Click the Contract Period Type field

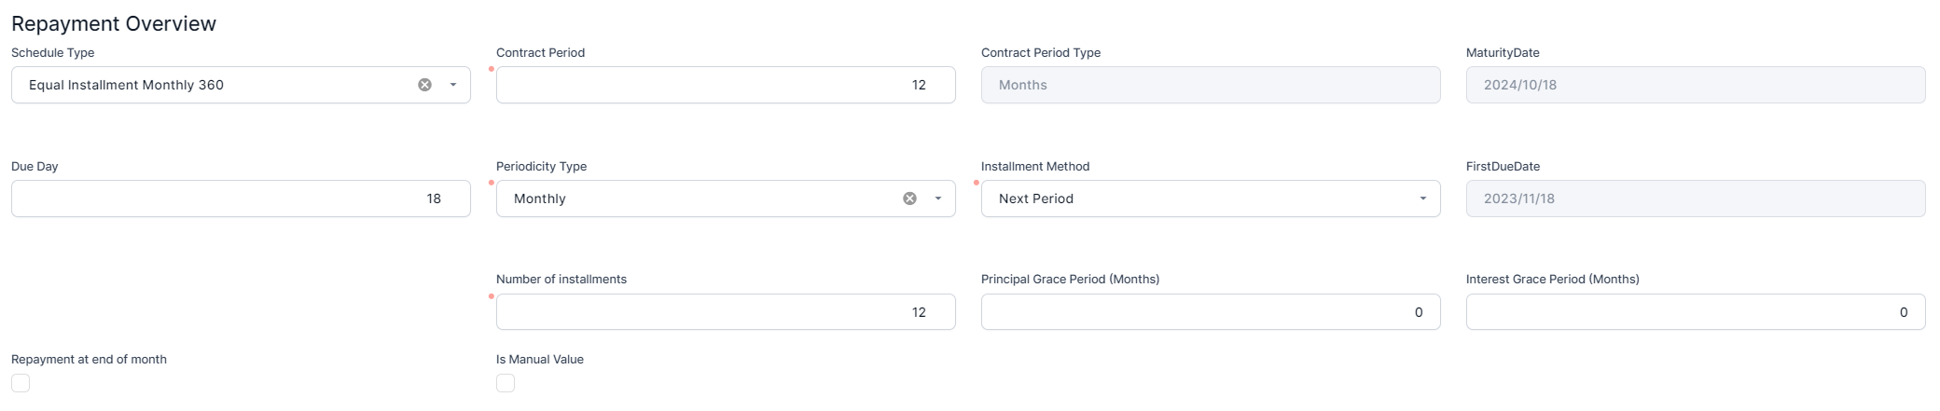pyautogui.click(x=1210, y=85)
